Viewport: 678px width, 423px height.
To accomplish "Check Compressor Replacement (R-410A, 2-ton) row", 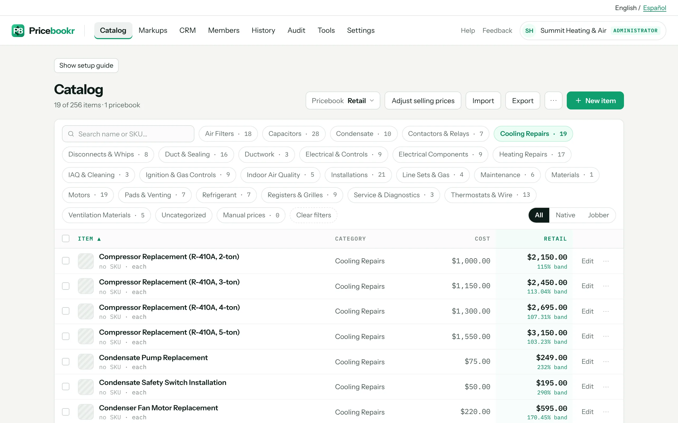I will pyautogui.click(x=66, y=261).
